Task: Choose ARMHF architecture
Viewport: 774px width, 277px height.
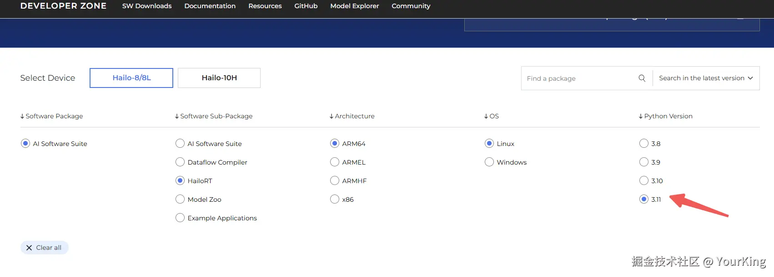Action: tap(335, 180)
